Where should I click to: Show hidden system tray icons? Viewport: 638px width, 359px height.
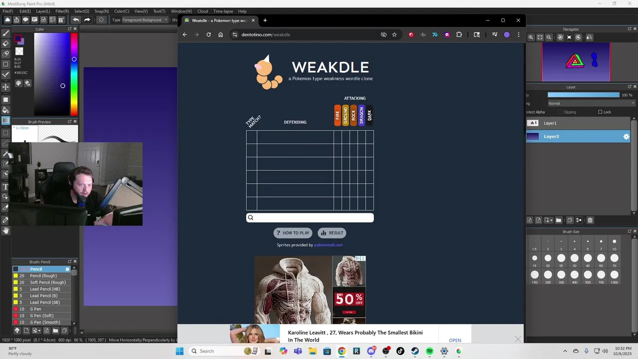click(x=565, y=351)
